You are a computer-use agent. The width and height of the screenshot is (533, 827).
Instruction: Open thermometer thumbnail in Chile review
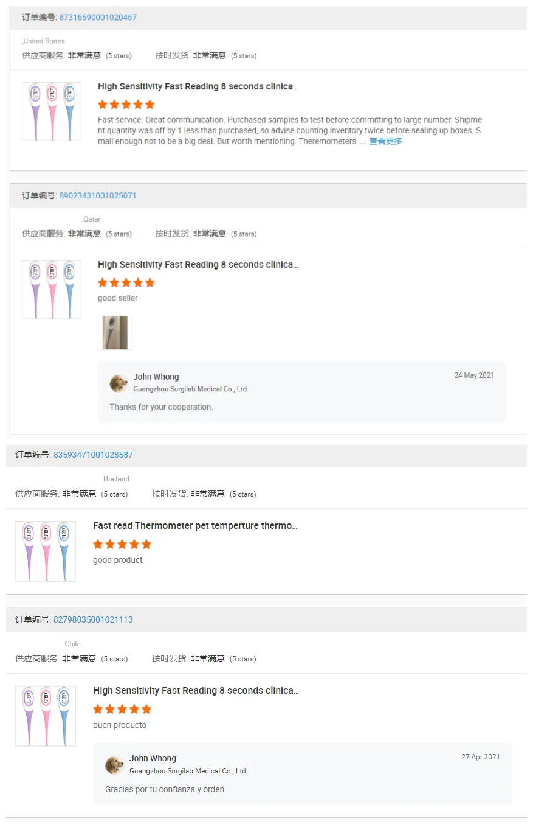pyautogui.click(x=46, y=716)
